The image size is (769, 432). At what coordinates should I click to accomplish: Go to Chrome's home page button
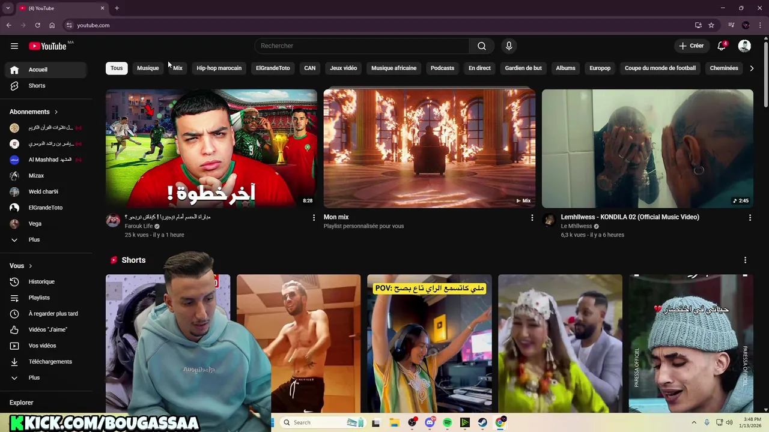52,25
